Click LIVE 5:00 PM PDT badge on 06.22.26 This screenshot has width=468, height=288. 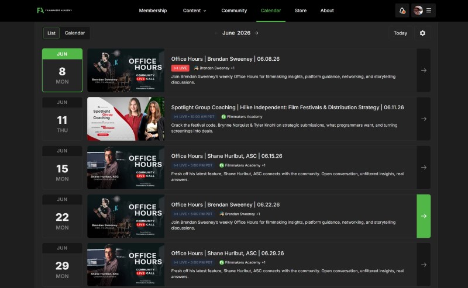pos(193,214)
